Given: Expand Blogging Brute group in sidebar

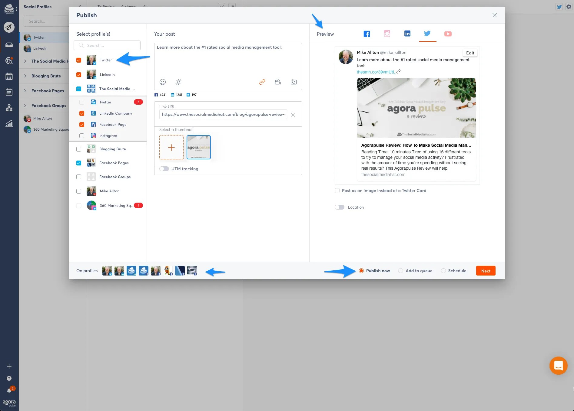Looking at the screenshot, I should (25, 76).
